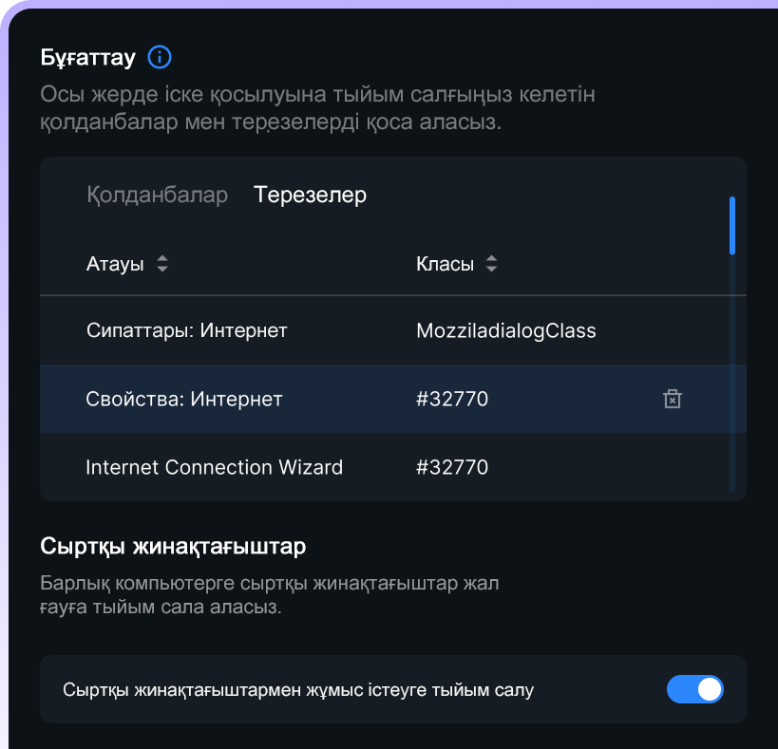Open the info icon next to Бұғаттау
The height and width of the screenshot is (749, 778).
160,58
